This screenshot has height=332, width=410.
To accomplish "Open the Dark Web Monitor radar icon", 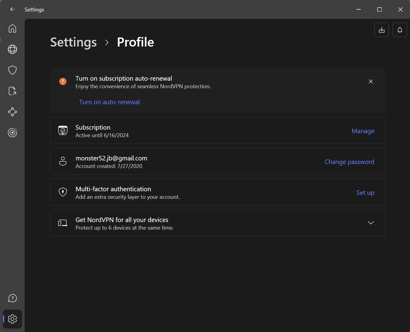I will (x=12, y=132).
